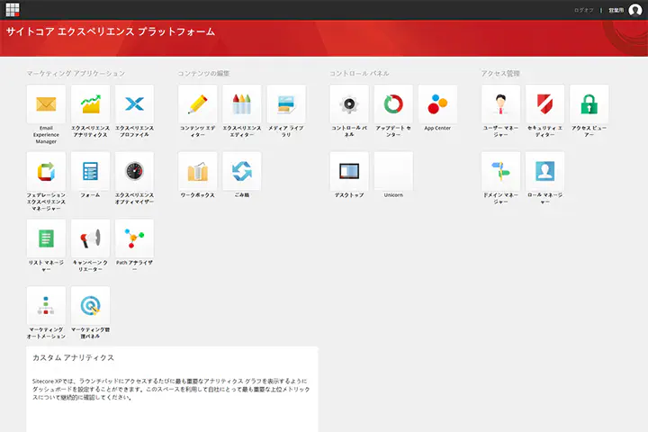Click the user avatar in top bar

click(635, 10)
